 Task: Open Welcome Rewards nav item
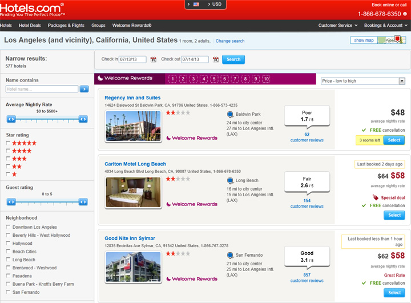pyautogui.click(x=132, y=26)
